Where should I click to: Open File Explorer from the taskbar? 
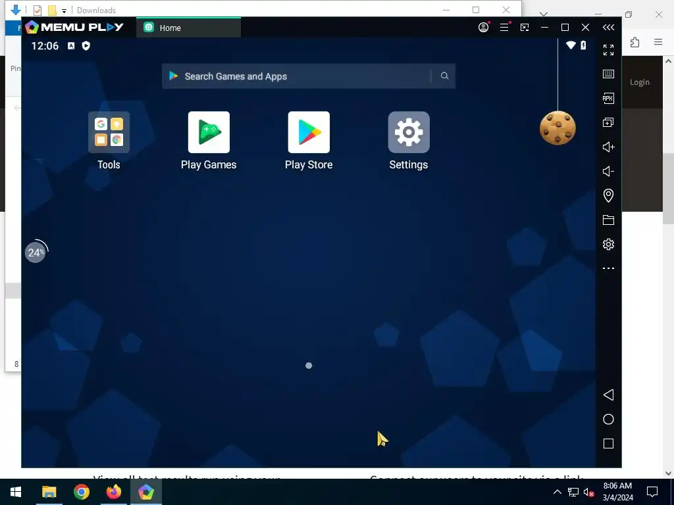coord(49,492)
